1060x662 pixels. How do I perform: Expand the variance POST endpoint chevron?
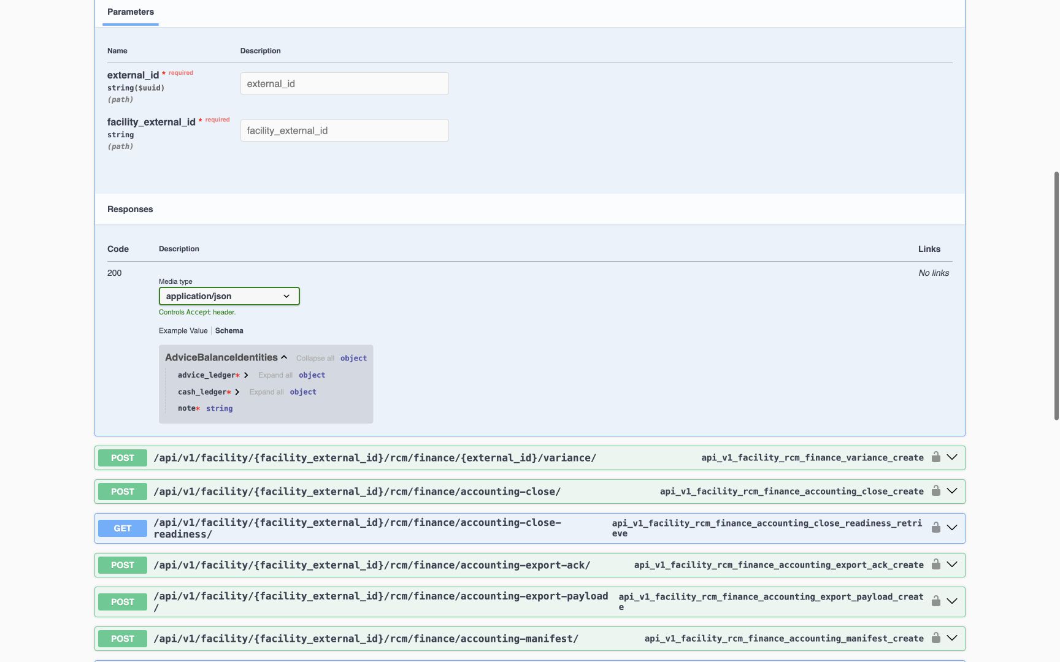coord(952,457)
